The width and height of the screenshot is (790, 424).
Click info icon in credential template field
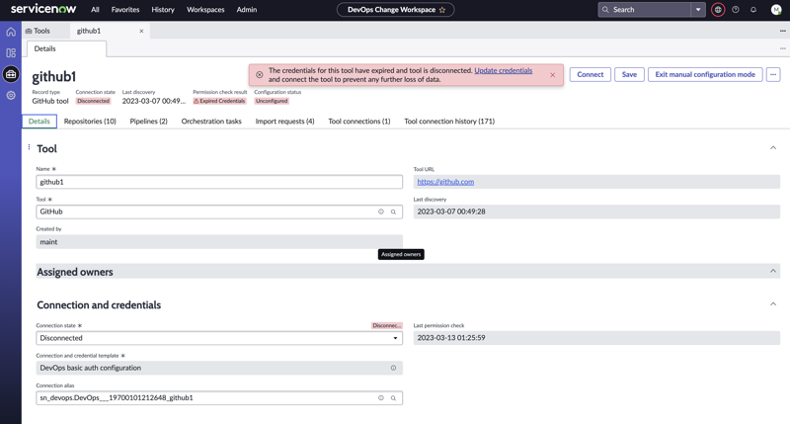click(x=393, y=368)
